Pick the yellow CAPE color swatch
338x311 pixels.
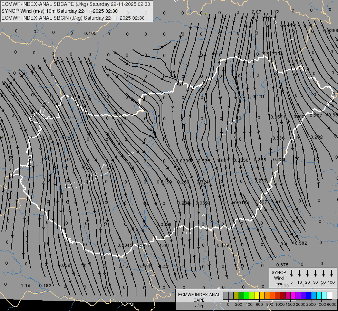tap(257, 295)
